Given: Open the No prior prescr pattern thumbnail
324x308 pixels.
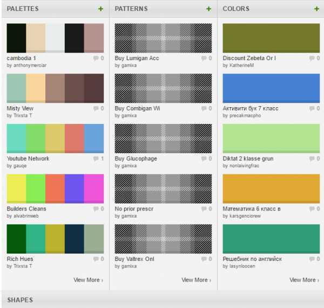Looking at the screenshot, I should pos(163,189).
